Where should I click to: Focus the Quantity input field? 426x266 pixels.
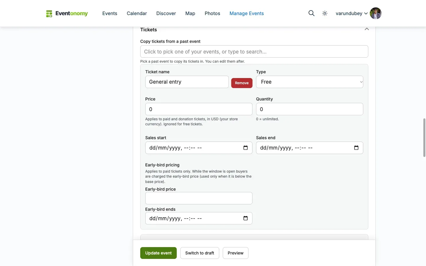tap(309, 109)
